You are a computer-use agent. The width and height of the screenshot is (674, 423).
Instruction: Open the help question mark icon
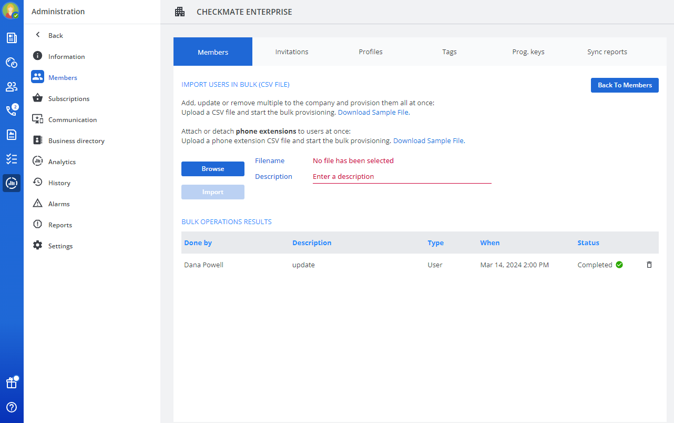pyautogui.click(x=11, y=407)
